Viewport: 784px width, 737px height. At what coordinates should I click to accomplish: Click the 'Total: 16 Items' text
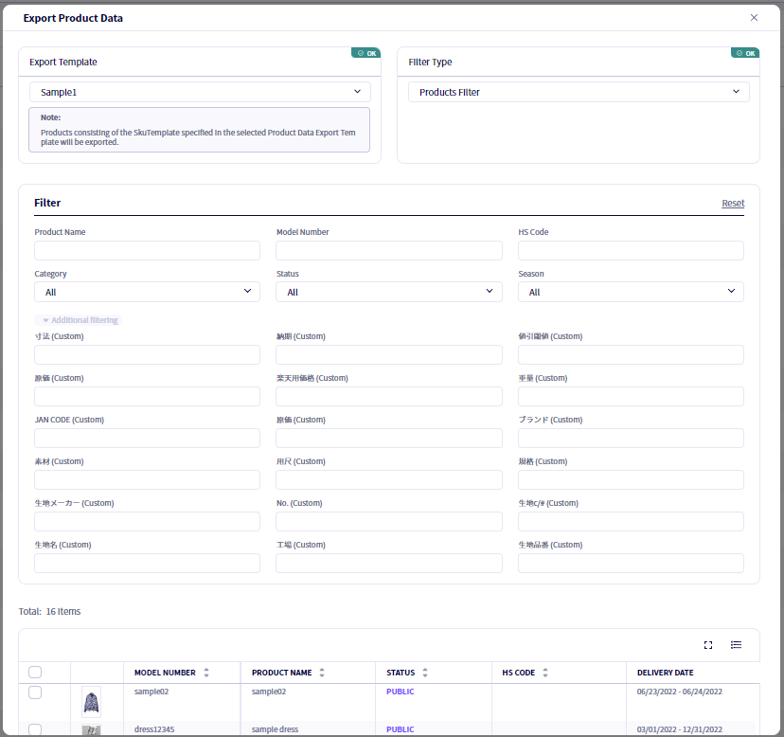(x=49, y=611)
